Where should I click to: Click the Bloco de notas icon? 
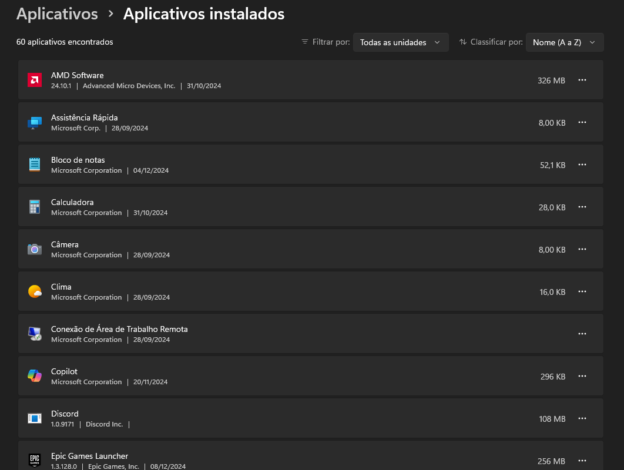pyautogui.click(x=35, y=164)
